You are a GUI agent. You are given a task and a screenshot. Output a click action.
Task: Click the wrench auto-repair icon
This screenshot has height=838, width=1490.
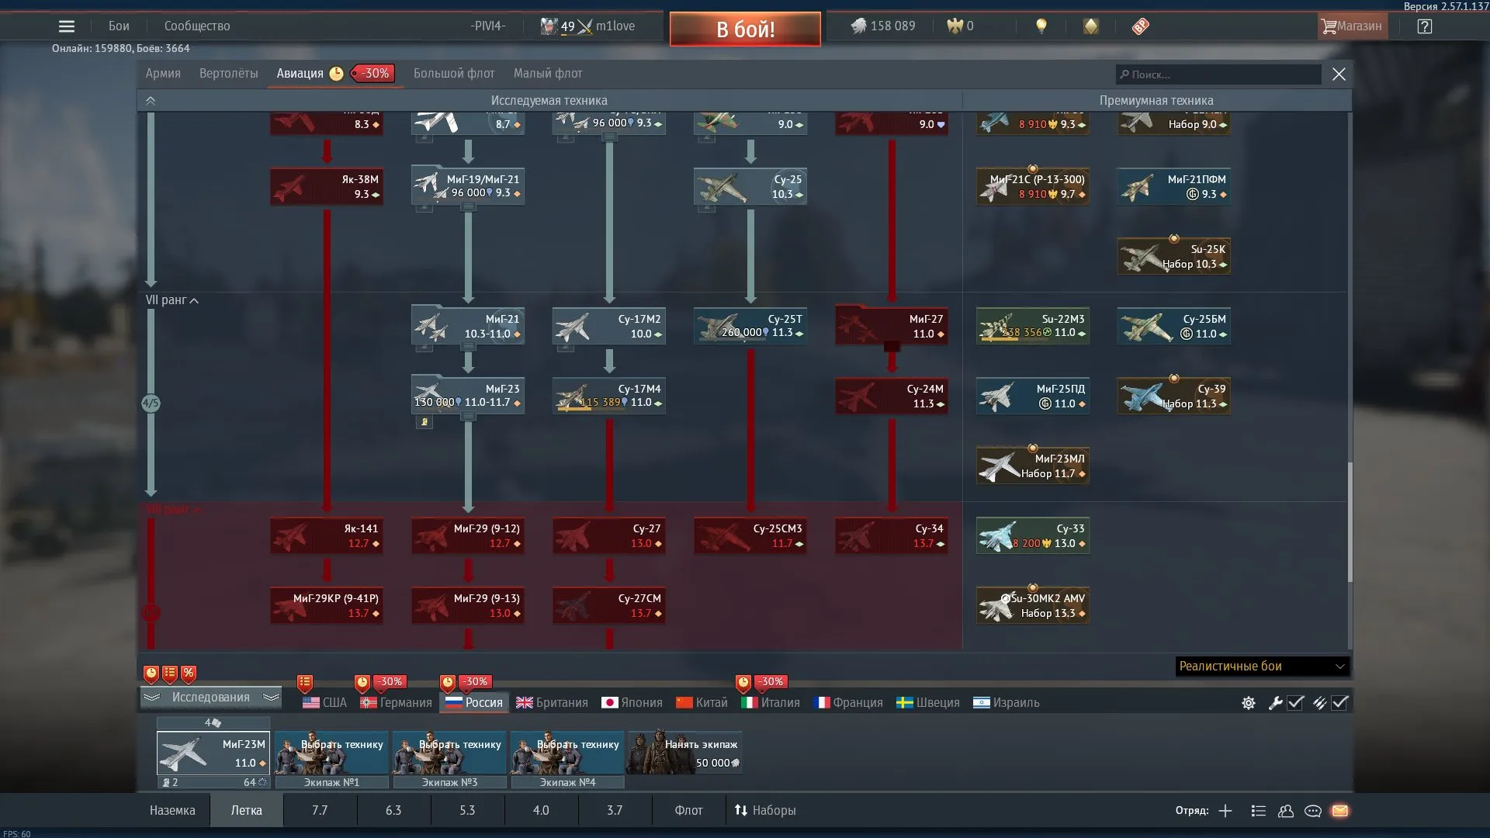point(1275,703)
